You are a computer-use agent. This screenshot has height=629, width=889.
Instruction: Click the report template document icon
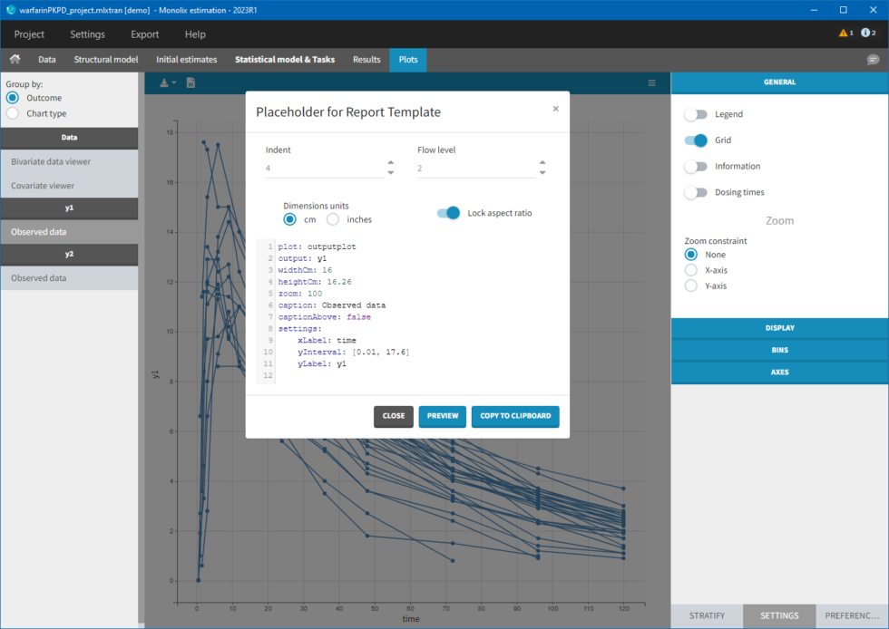191,83
